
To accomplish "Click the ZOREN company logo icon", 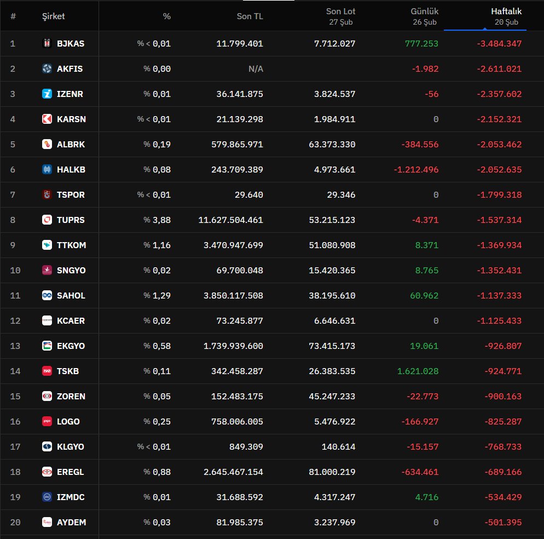I will [x=47, y=396].
